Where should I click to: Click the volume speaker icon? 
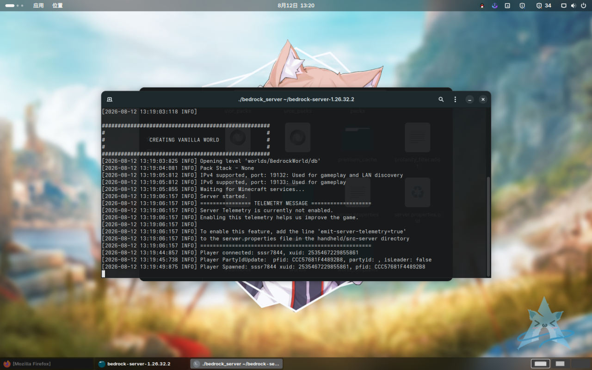pos(573,6)
